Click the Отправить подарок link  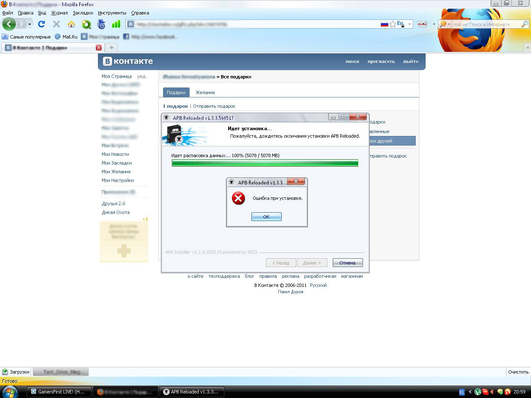[x=214, y=106]
